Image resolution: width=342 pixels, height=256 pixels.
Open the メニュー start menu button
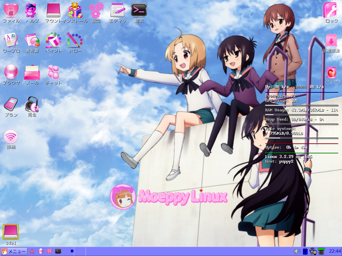click(x=14, y=251)
